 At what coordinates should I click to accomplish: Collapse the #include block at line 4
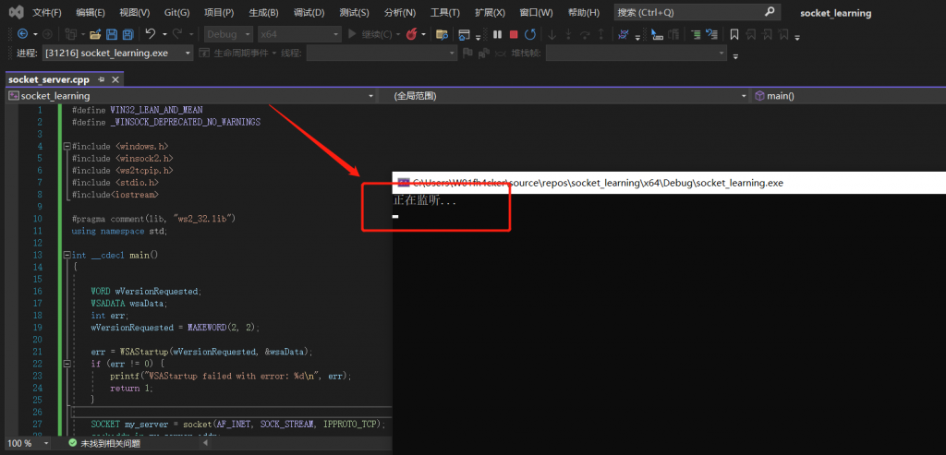pyautogui.click(x=66, y=147)
